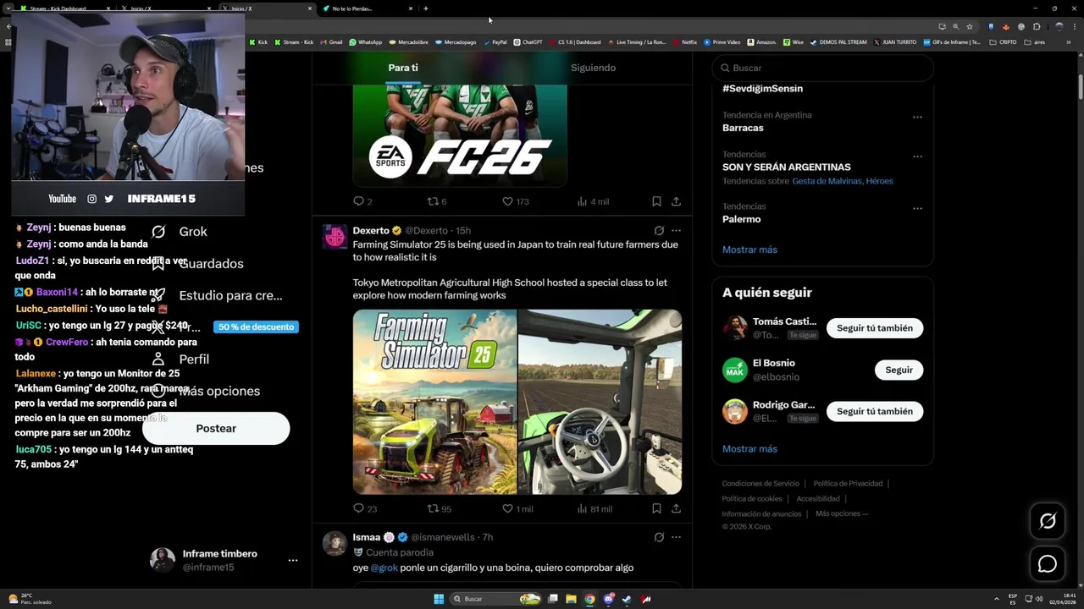Switch to the Siguiendo tab
This screenshot has height=609, width=1084.
(x=593, y=68)
